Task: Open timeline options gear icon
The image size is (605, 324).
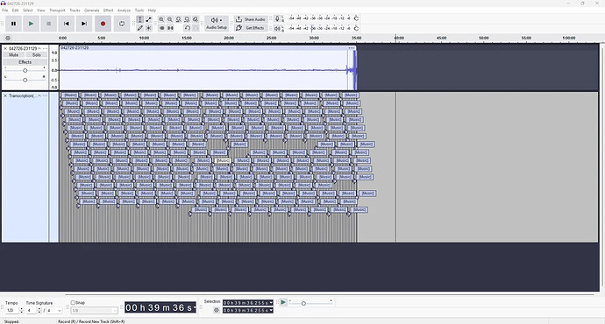Action: coord(8,39)
